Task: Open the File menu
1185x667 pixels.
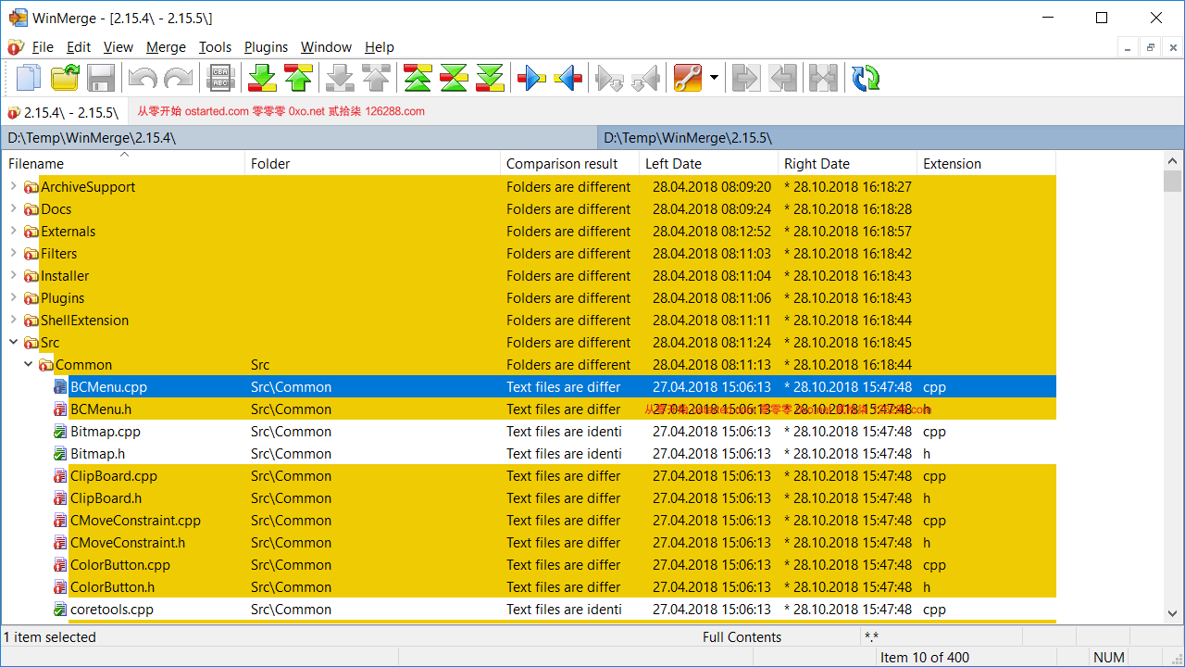Action: [43, 47]
